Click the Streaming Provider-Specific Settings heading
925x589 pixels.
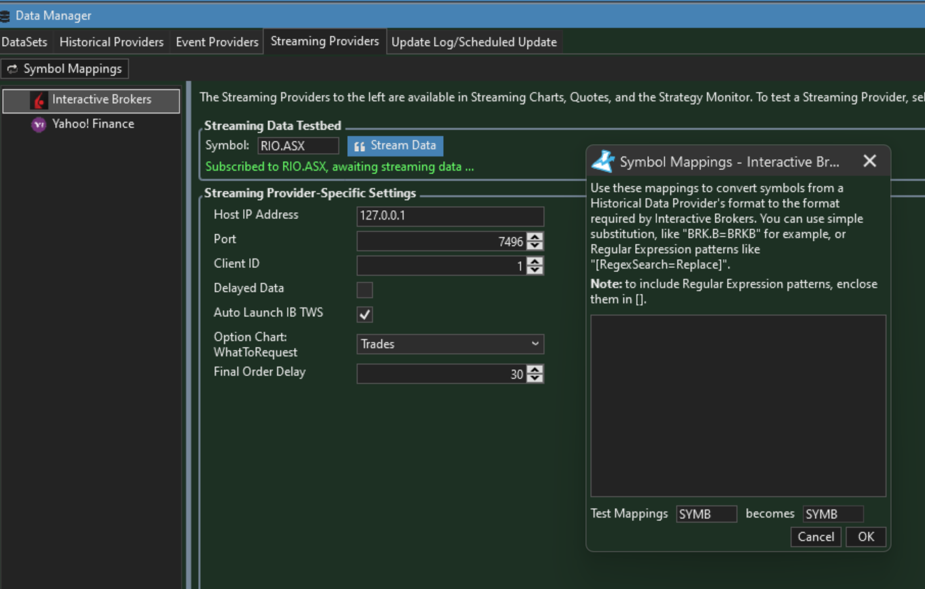click(x=310, y=193)
